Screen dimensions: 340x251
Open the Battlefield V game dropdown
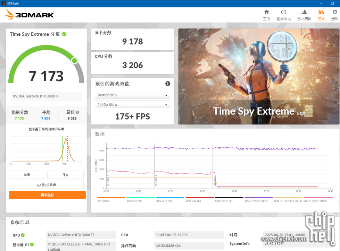pos(132,95)
